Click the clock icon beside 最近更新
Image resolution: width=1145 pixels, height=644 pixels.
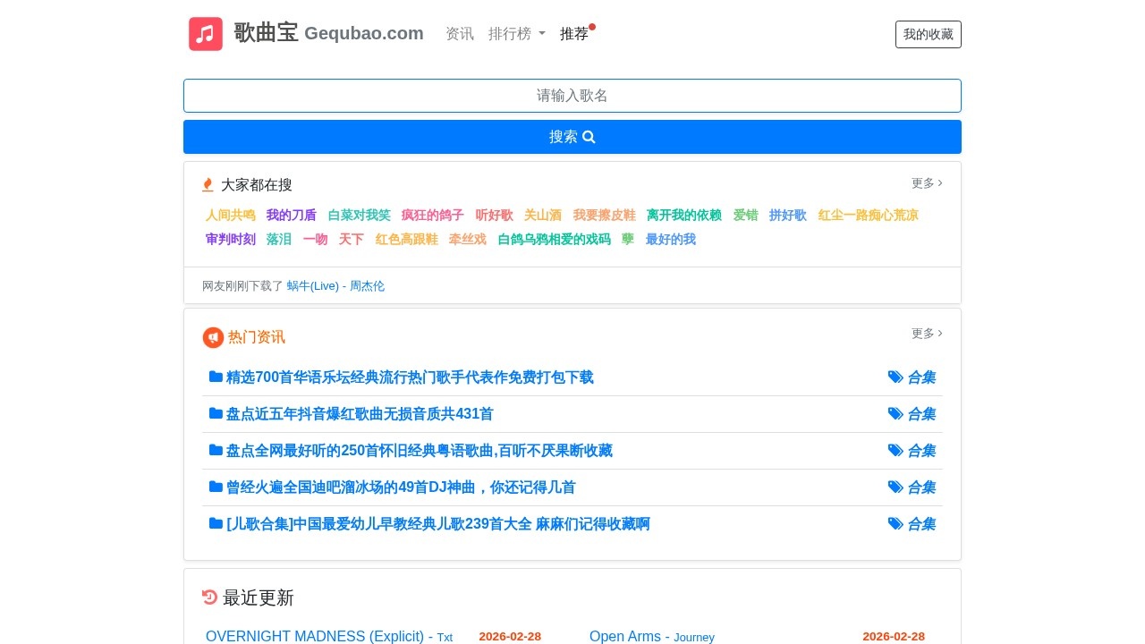coord(210,597)
